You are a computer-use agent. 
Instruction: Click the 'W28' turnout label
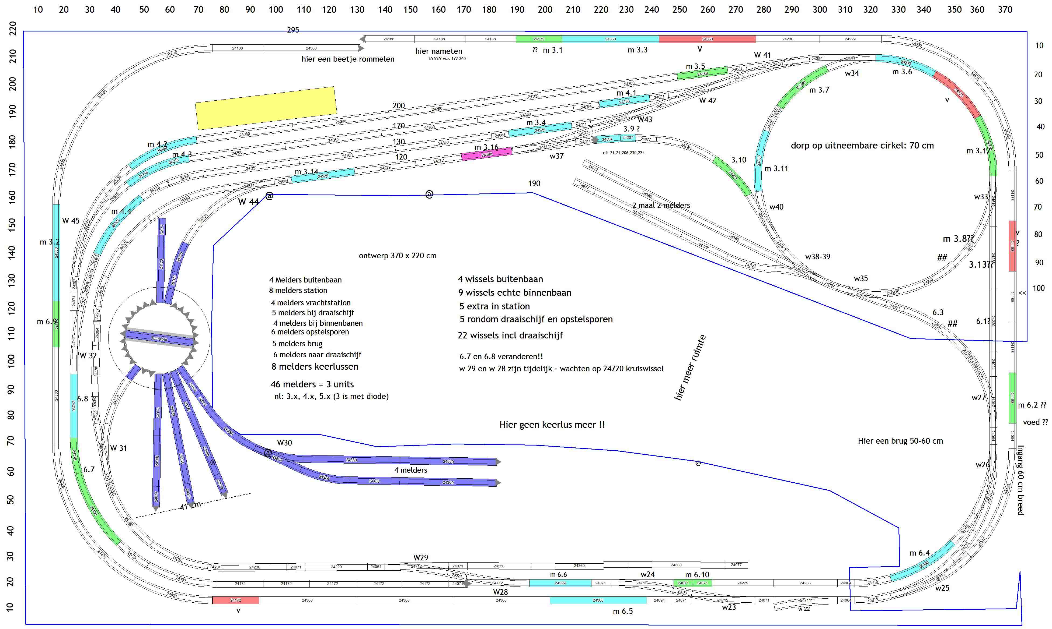[x=500, y=592]
